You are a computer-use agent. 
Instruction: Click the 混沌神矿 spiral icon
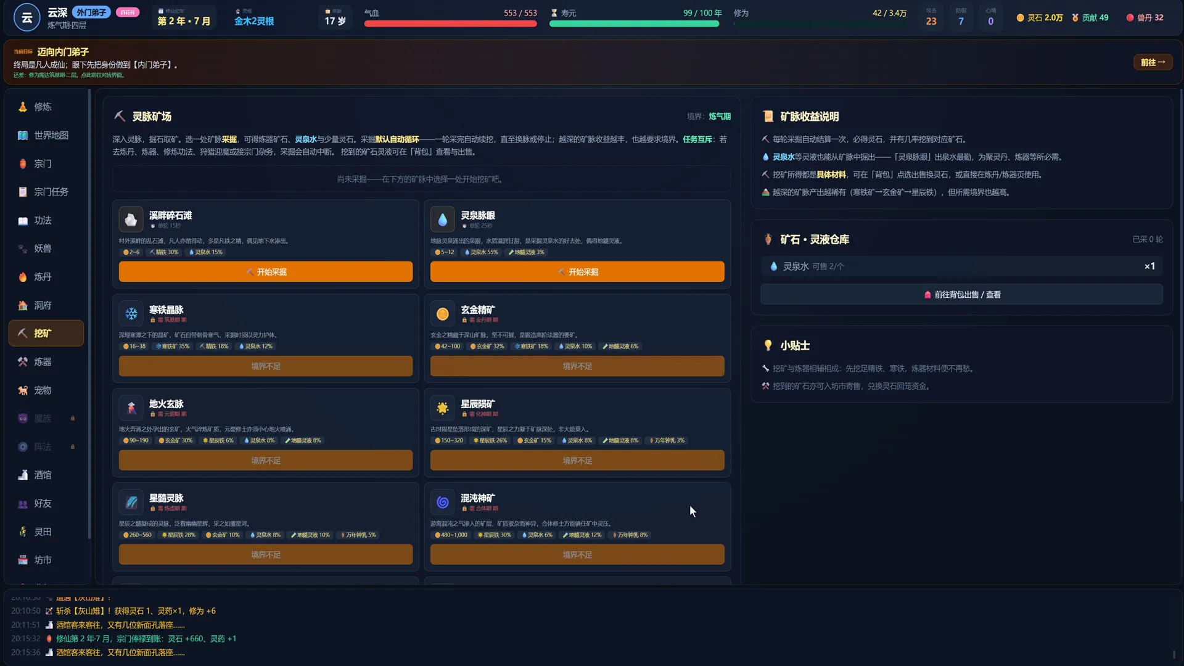(x=442, y=502)
